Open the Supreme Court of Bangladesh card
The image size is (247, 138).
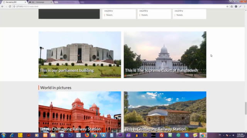coord(165,54)
